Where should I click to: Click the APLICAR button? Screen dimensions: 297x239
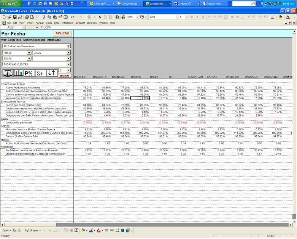[62, 34]
